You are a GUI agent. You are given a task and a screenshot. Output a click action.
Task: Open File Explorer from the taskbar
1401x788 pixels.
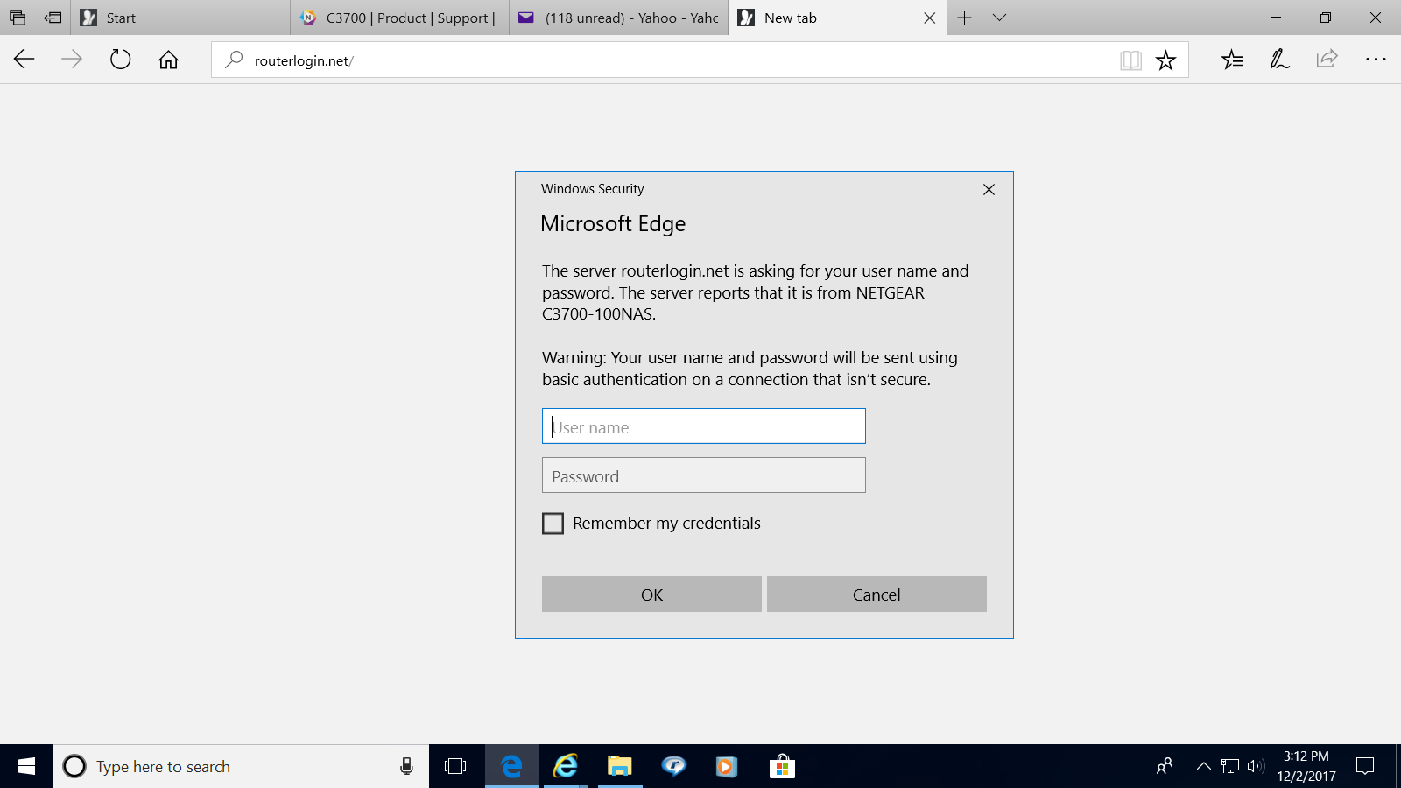(x=620, y=767)
